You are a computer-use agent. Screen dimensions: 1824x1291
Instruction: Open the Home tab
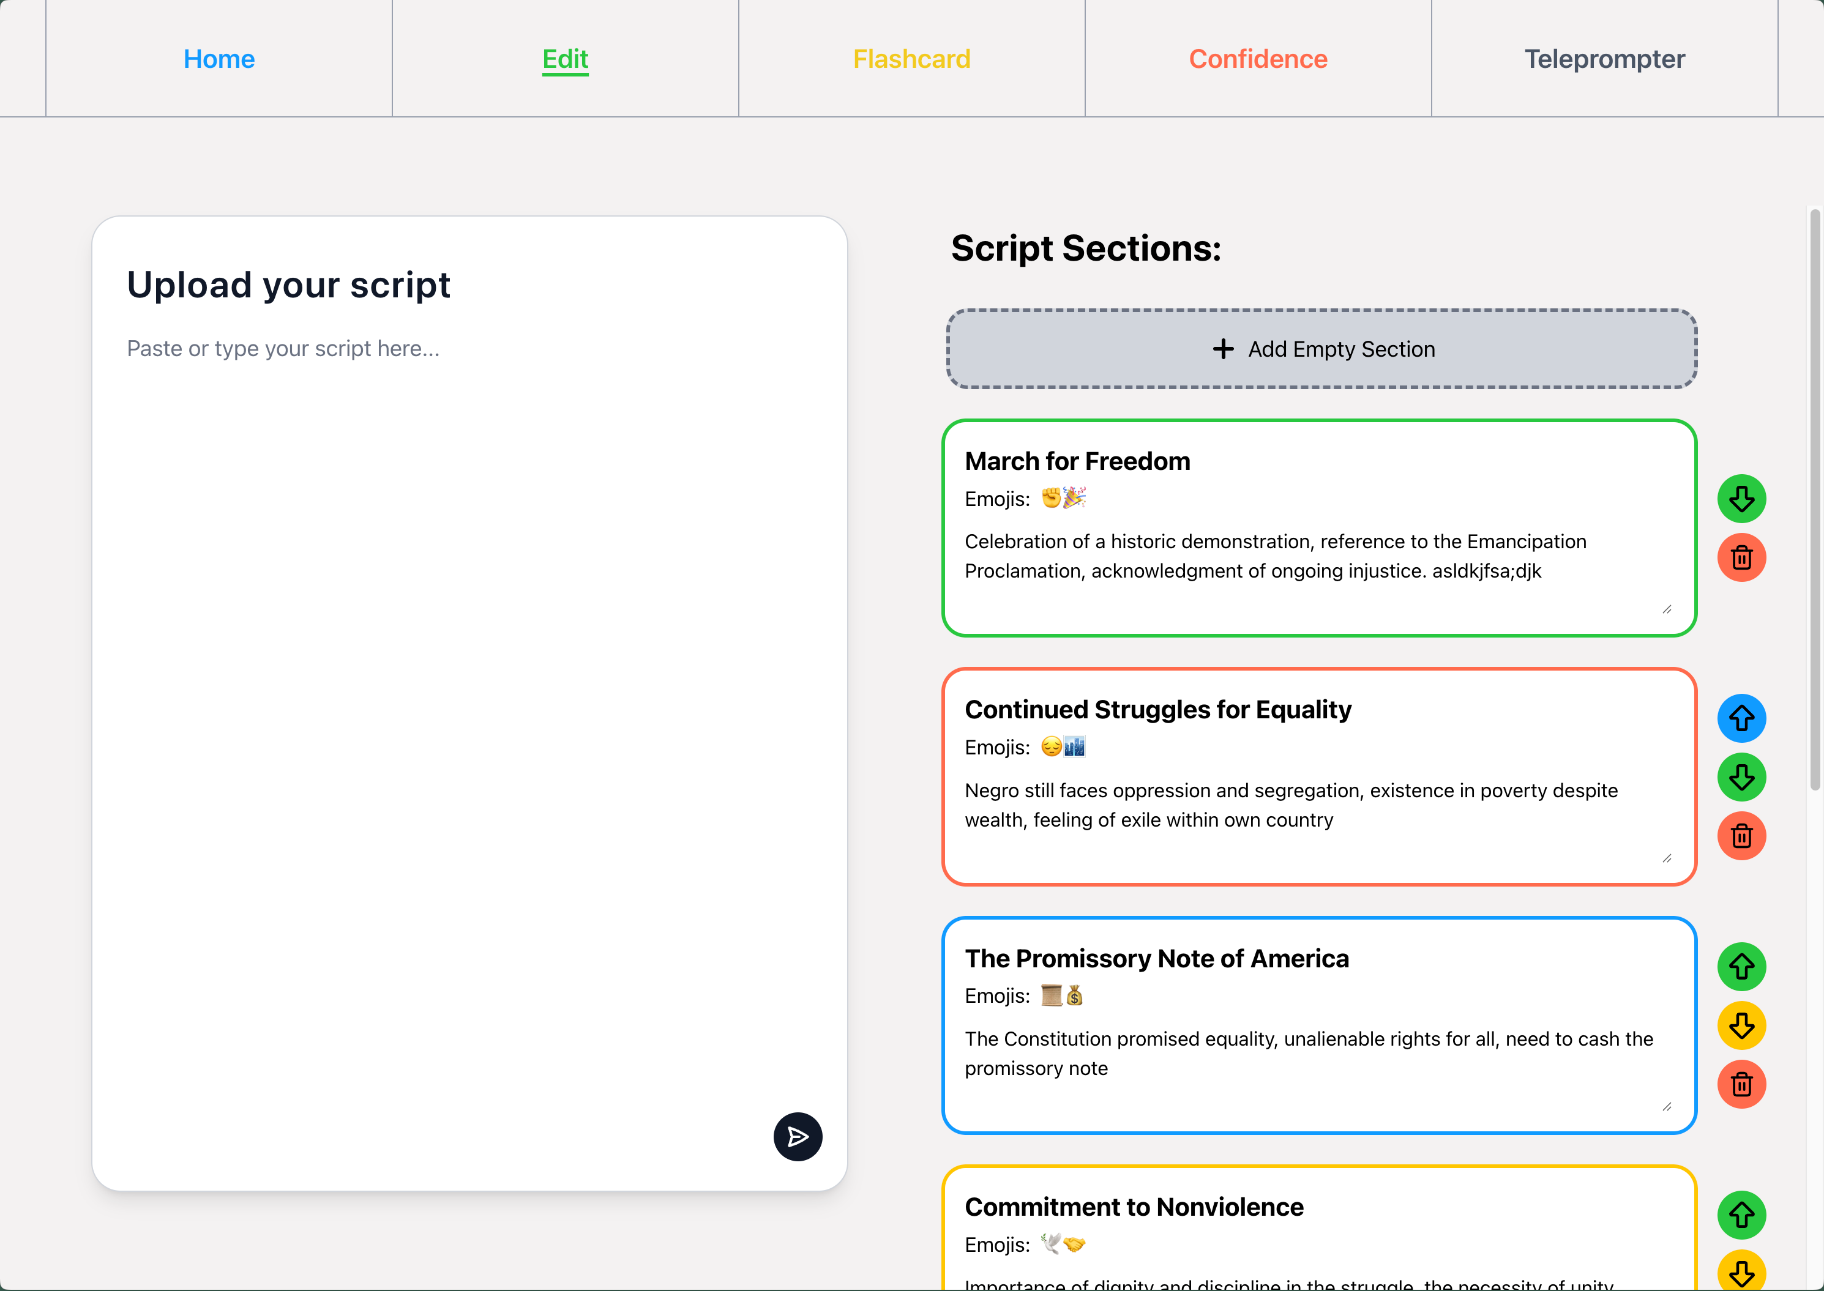pyautogui.click(x=219, y=59)
